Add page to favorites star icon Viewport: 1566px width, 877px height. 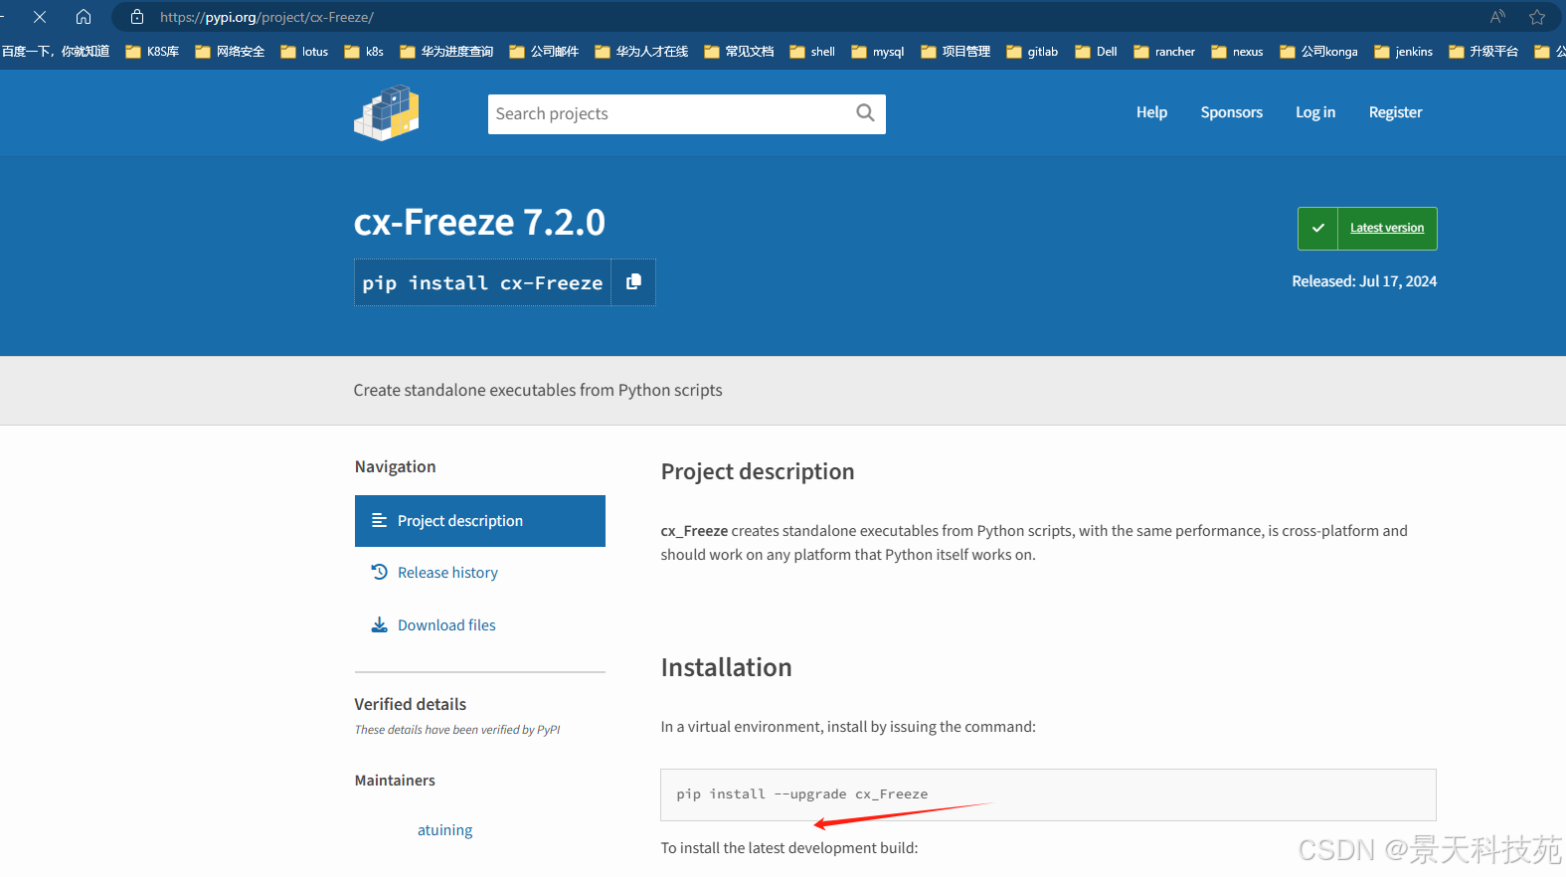[x=1537, y=17]
